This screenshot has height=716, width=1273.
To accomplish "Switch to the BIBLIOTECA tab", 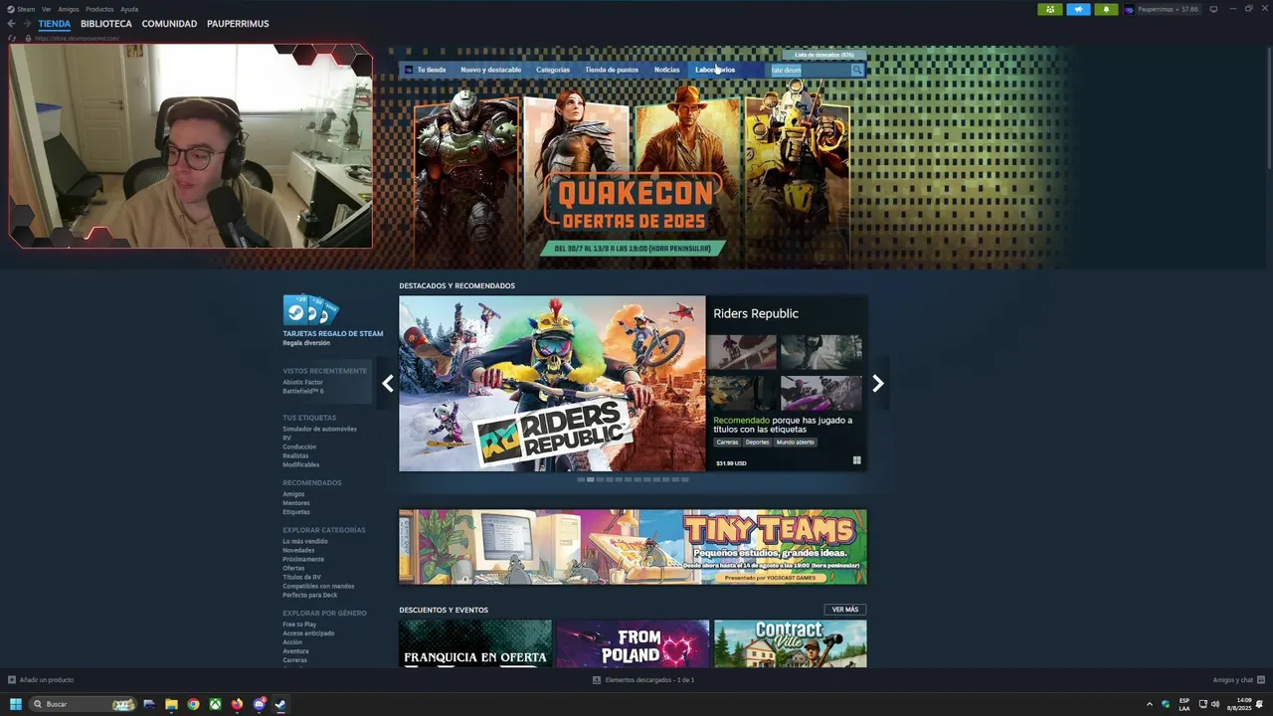I will pyautogui.click(x=106, y=24).
